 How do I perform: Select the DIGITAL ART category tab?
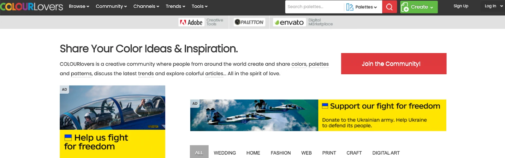[x=386, y=153]
